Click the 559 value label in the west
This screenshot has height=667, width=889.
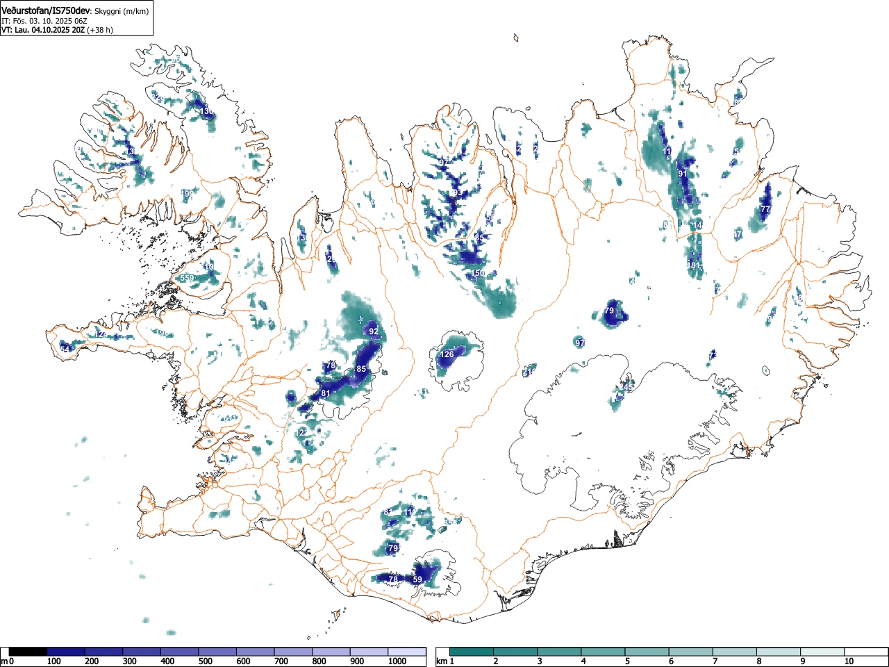pyautogui.click(x=188, y=278)
